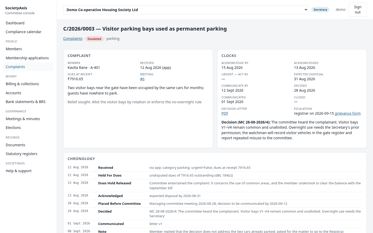373x233 pixels.
Task: Click the Dues Hold Released chronology entry
Action: pyautogui.click(x=215, y=186)
